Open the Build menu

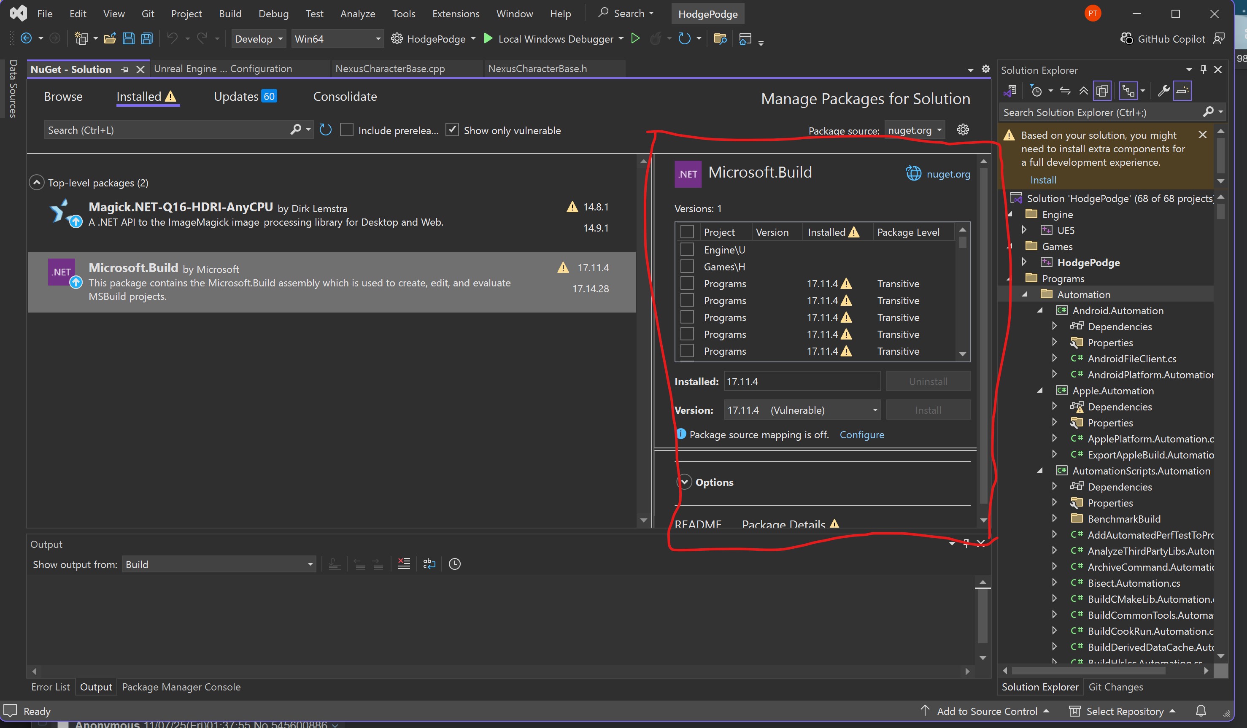229,13
